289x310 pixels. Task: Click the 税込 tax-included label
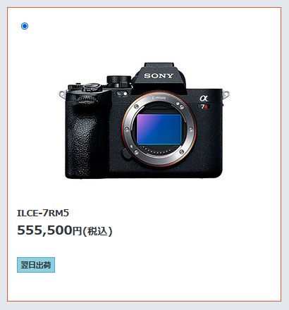[x=97, y=231]
